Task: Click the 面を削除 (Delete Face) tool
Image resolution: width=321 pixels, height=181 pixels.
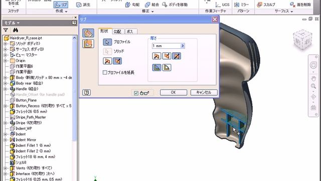Action: click(x=300, y=5)
